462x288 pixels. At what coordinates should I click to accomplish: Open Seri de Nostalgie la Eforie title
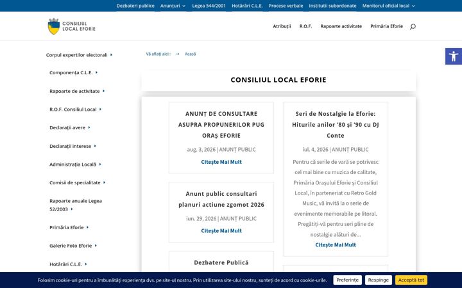click(x=336, y=125)
